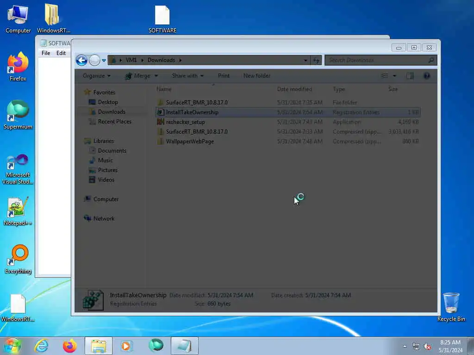Launch the Notepad++ desktop shortcut
This screenshot has width=474, height=355.
pyautogui.click(x=18, y=211)
